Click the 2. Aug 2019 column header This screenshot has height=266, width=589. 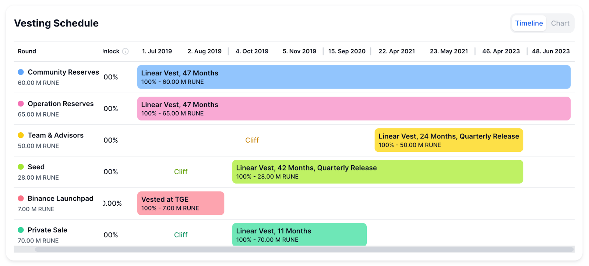tap(204, 51)
